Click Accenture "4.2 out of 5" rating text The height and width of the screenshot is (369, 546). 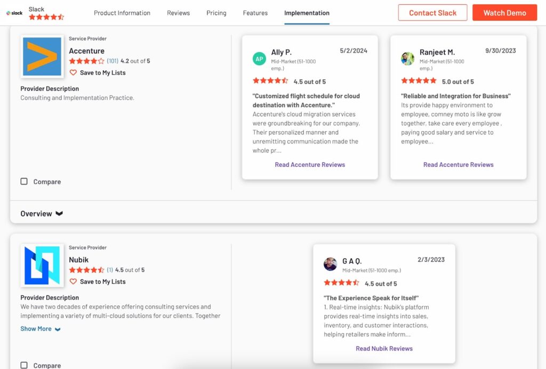click(135, 61)
